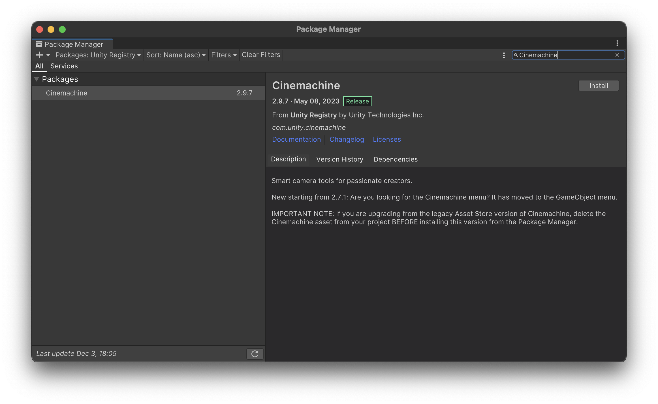Click the Smart camera tools description line

tap(342, 181)
